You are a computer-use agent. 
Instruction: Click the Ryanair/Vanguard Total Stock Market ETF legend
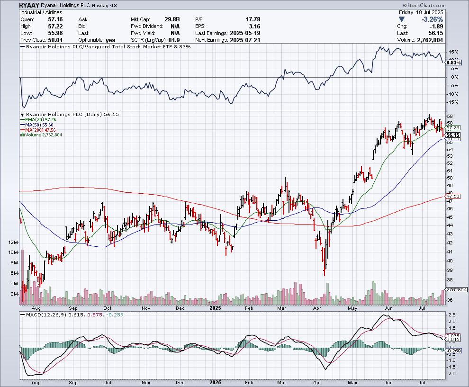tap(105, 46)
